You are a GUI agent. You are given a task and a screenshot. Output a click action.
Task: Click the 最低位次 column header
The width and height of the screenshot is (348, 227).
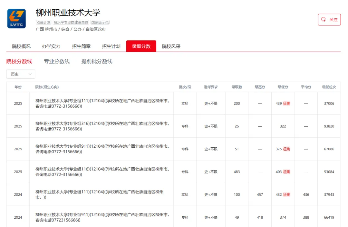[329, 87]
